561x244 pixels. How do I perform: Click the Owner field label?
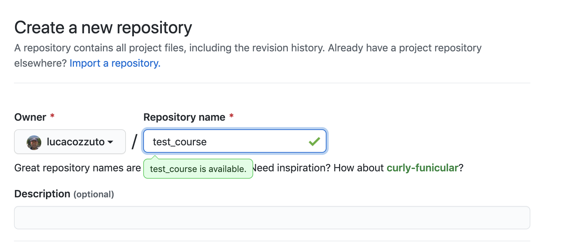[x=30, y=117]
